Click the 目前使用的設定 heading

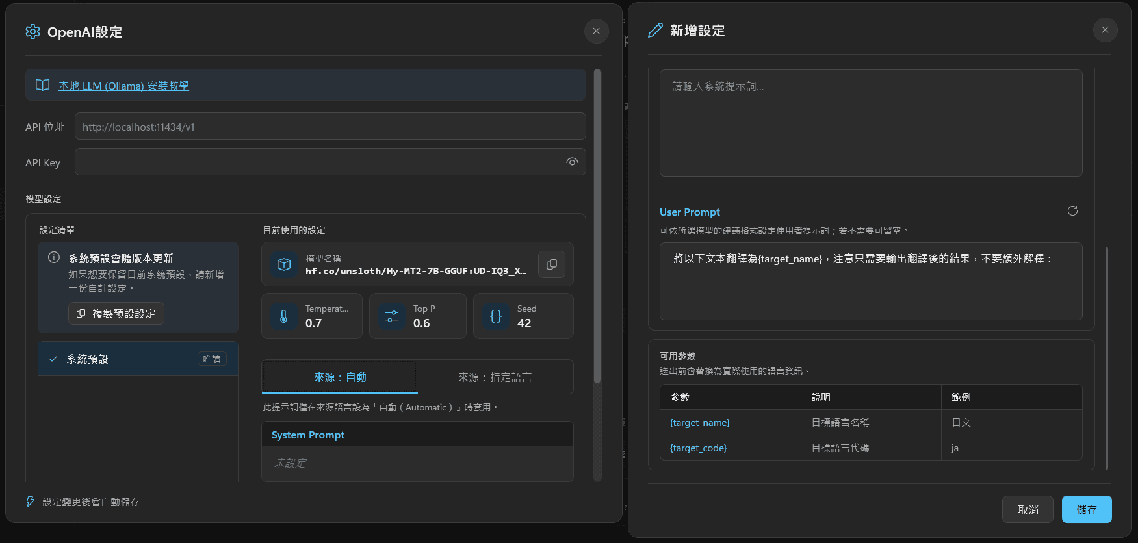pyautogui.click(x=294, y=230)
